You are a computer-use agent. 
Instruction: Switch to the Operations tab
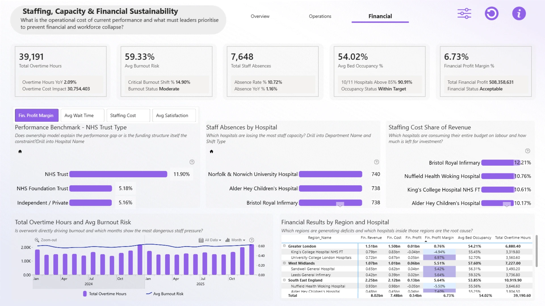point(320,16)
